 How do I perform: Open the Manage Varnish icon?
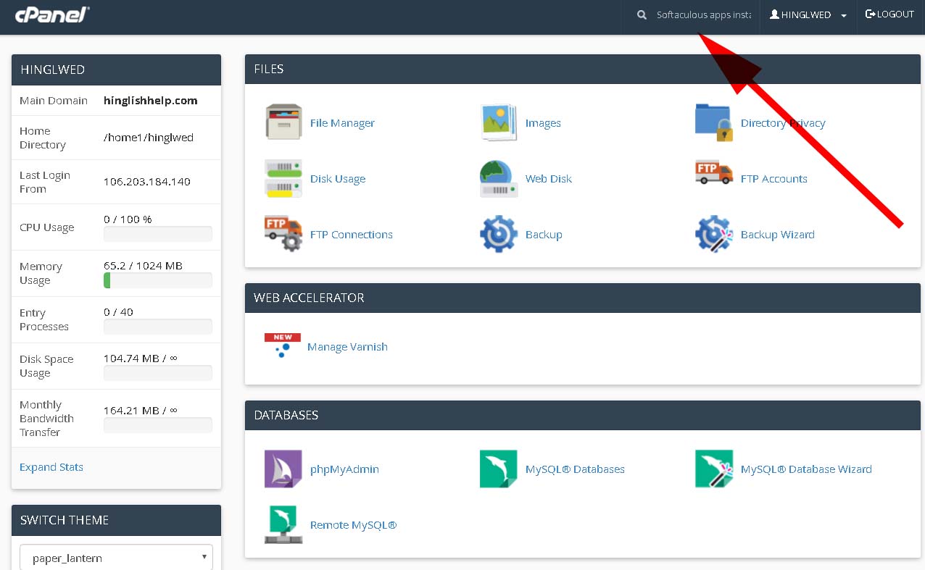(283, 346)
